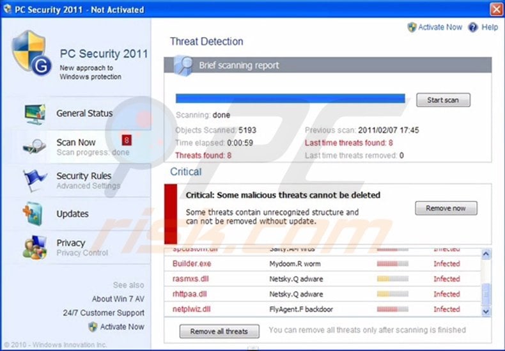Click the Threats found: 8 text
The image size is (505, 351).
(x=203, y=155)
